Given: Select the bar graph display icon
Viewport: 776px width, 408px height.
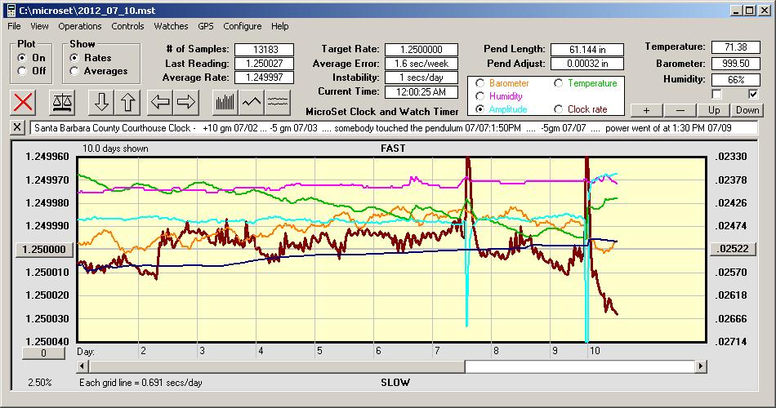Looking at the screenshot, I should [225, 102].
